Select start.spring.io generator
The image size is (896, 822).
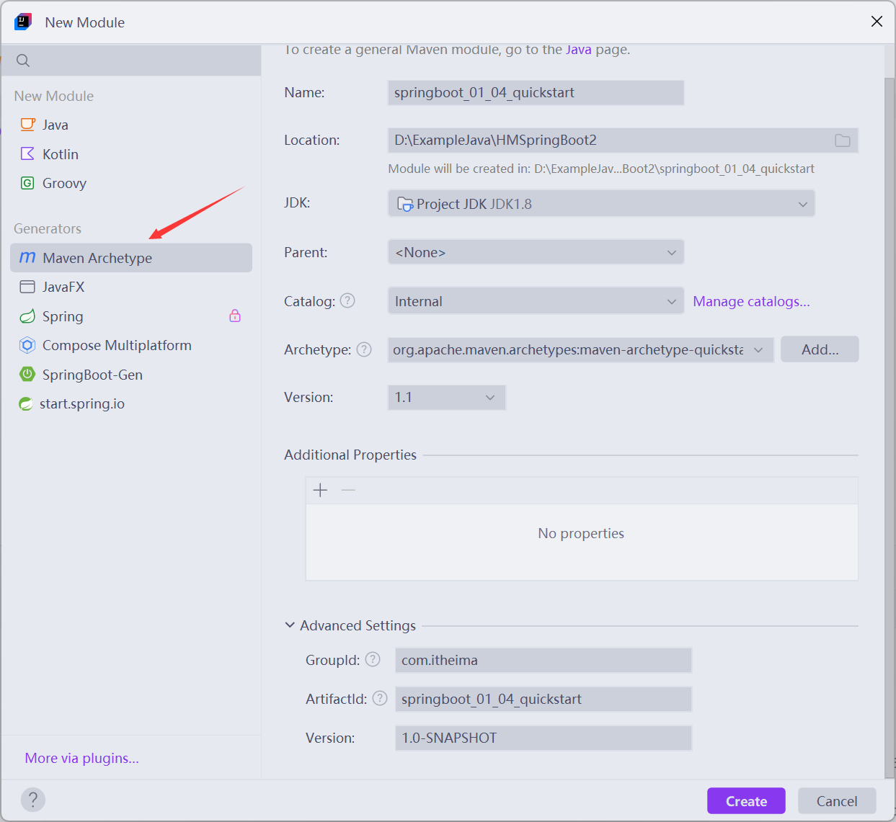point(131,403)
